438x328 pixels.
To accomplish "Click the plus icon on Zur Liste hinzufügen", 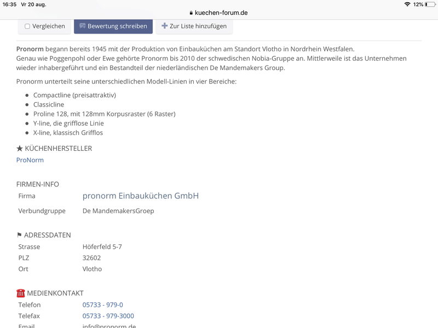I will (165, 26).
